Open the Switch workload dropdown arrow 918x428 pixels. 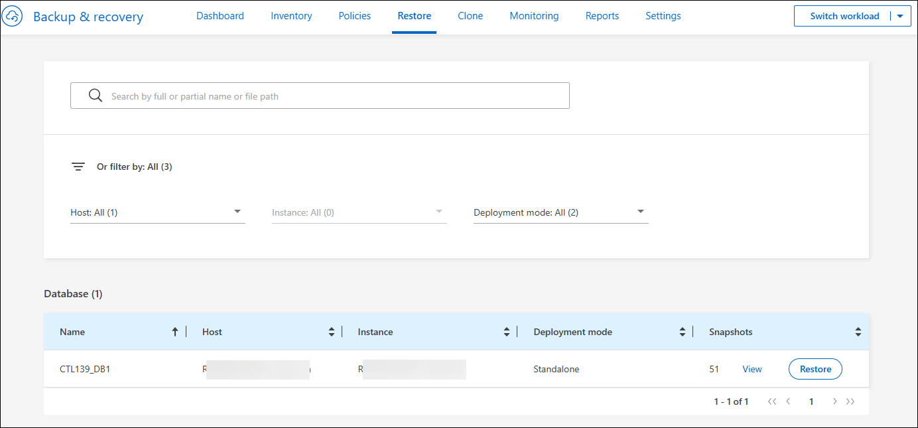pos(899,17)
